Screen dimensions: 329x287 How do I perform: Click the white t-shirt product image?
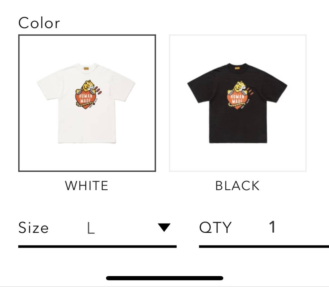(86, 103)
